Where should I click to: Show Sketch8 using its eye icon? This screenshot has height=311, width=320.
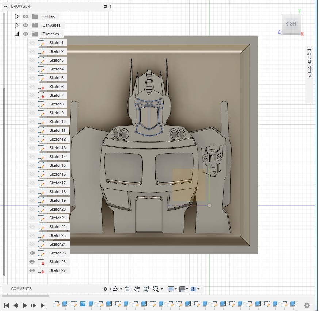click(x=32, y=104)
